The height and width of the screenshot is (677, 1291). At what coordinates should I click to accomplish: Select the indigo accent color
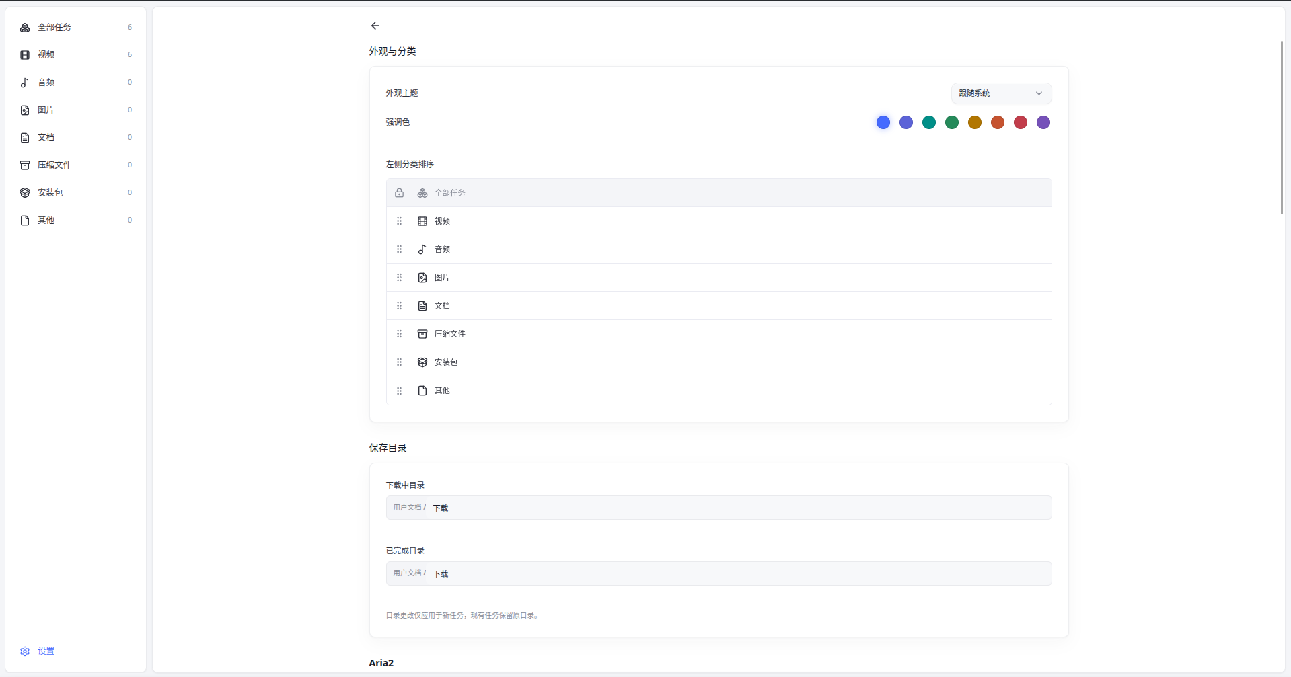(906, 122)
